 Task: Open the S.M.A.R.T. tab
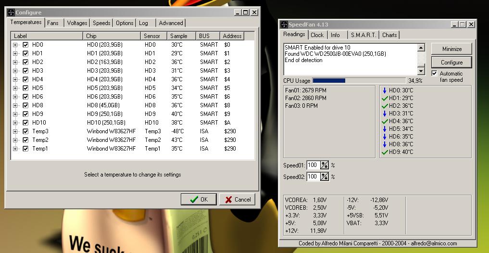click(x=364, y=35)
